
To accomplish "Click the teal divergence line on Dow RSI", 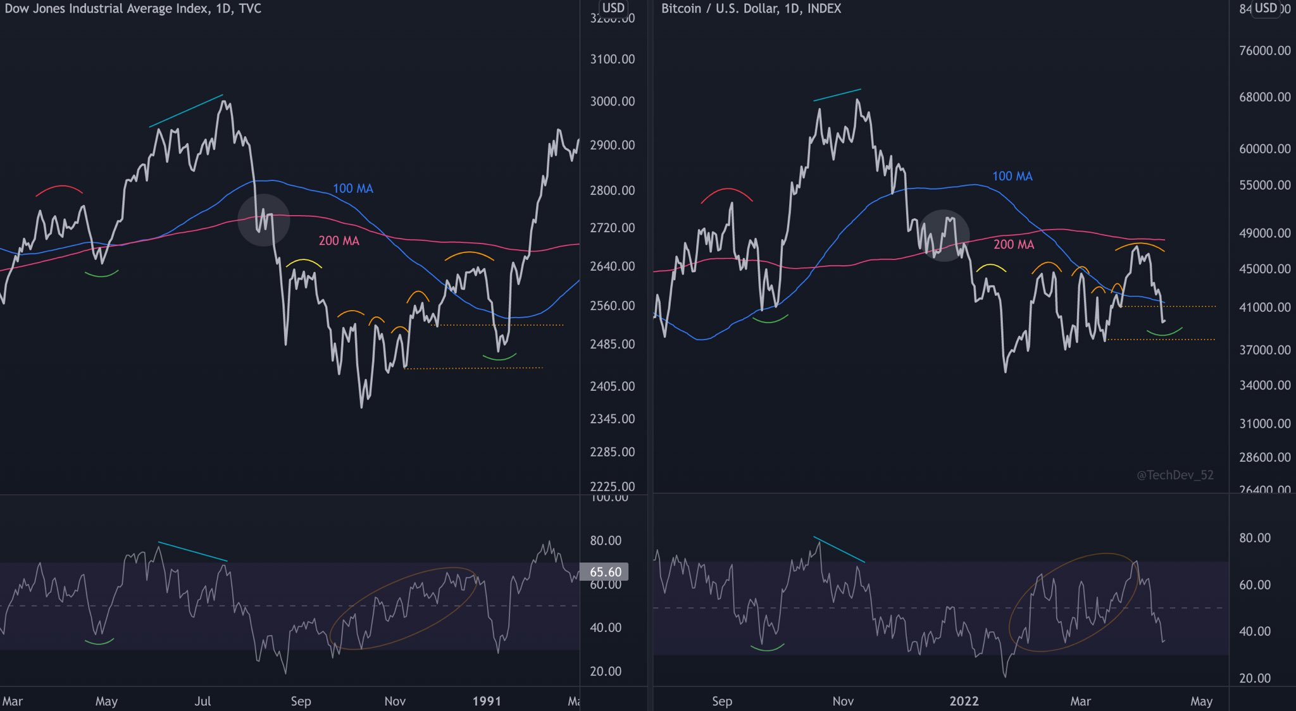I will (192, 552).
